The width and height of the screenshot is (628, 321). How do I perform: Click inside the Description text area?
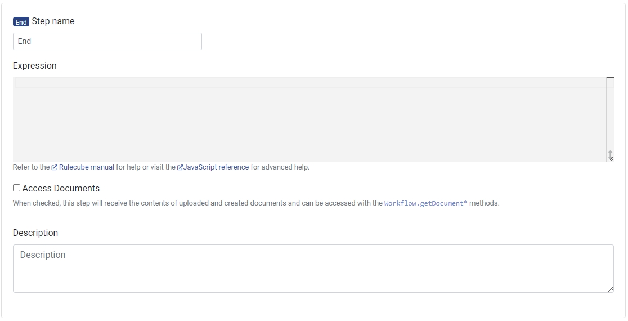[x=313, y=269]
